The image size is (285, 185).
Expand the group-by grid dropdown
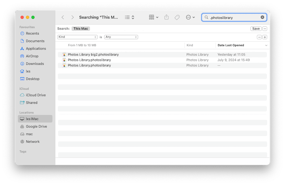tap(154, 17)
